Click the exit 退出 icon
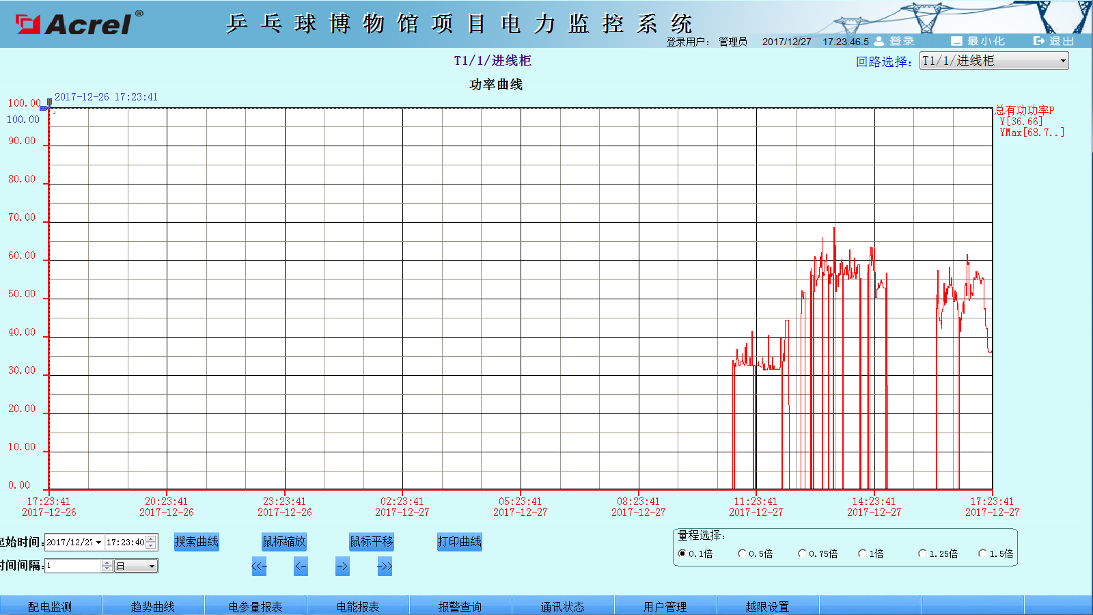Screen dimensions: 1093x615 click(x=1039, y=41)
